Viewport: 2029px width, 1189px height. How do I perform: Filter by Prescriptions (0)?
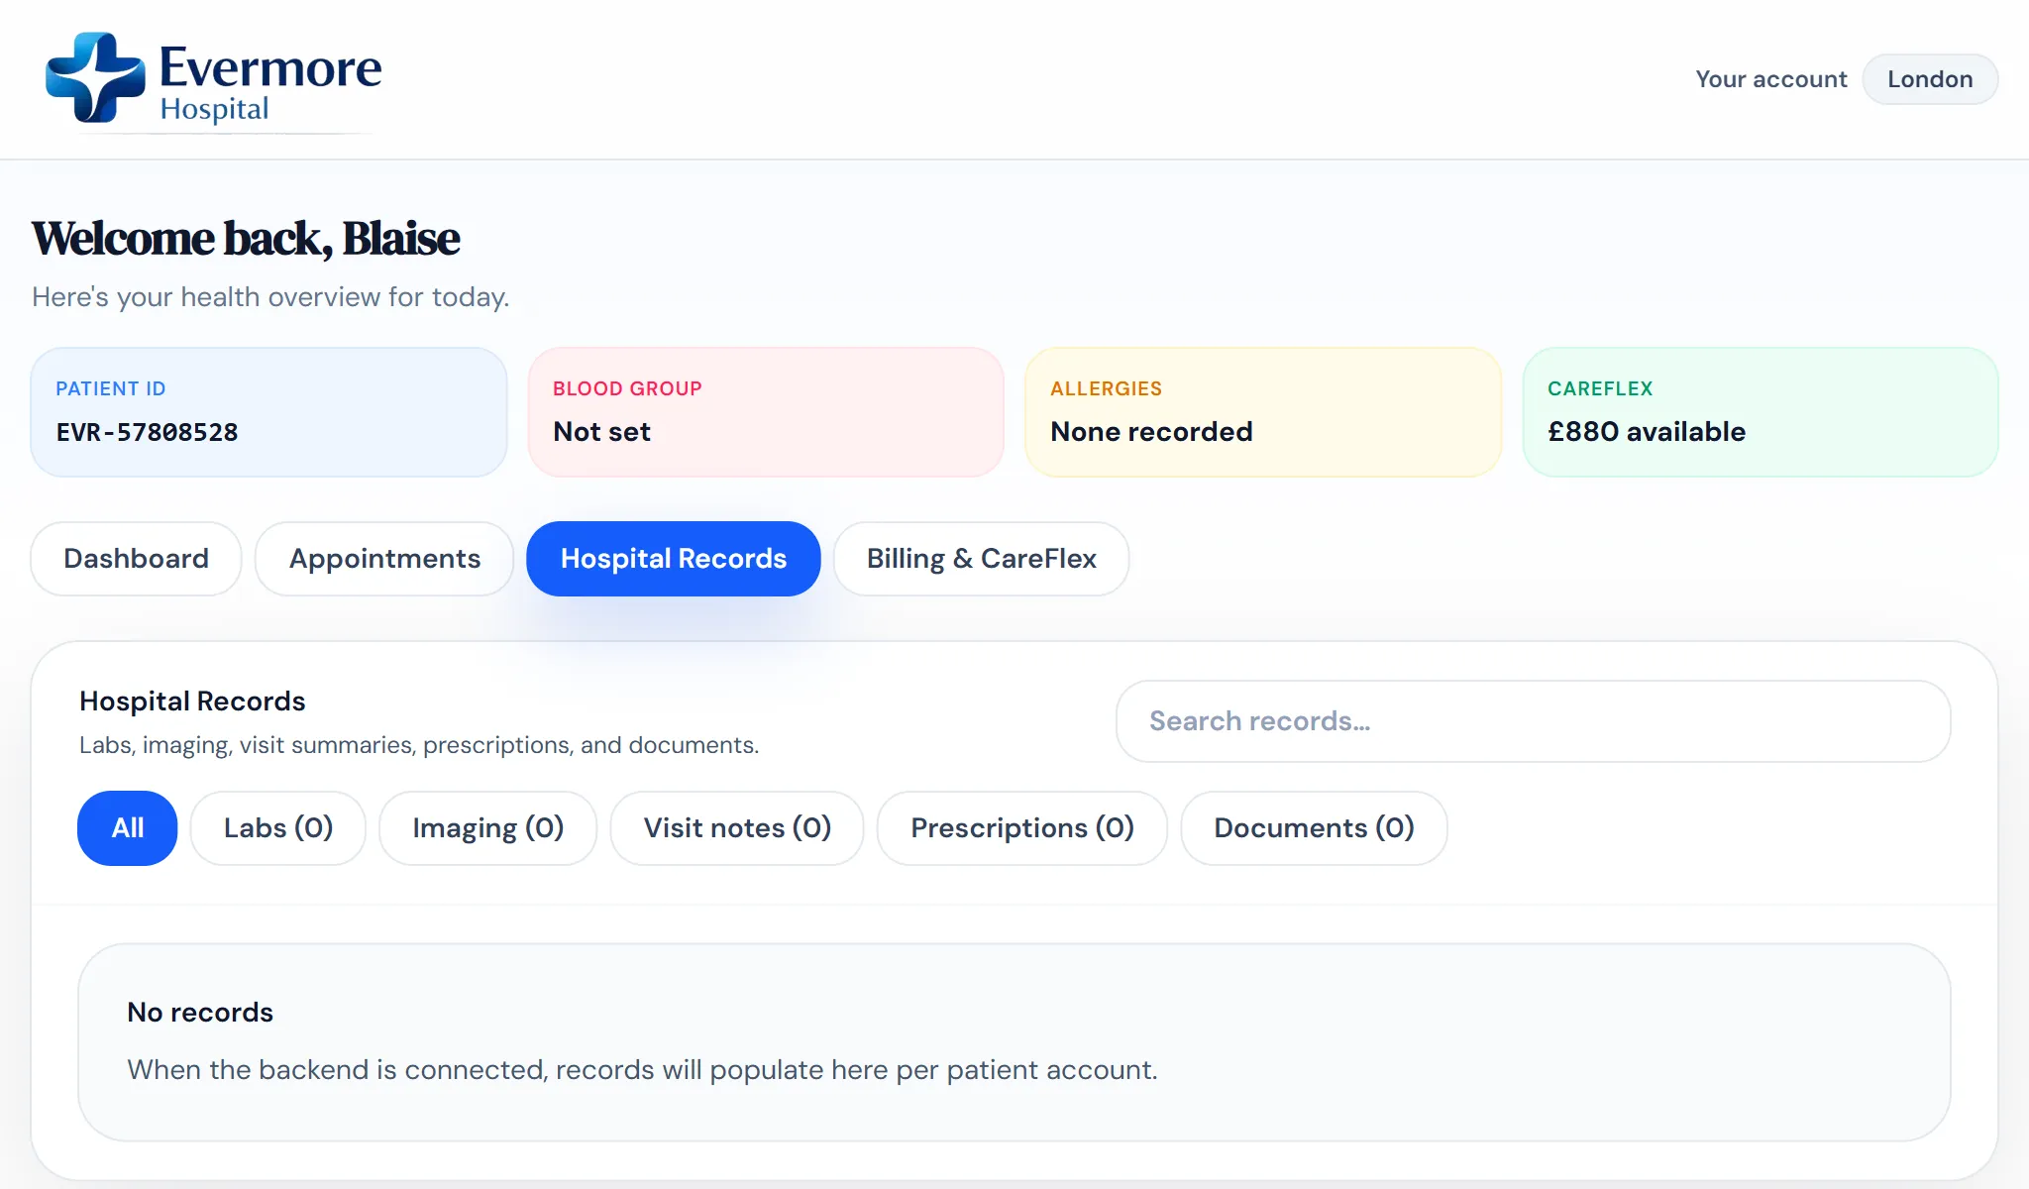pyautogui.click(x=1021, y=828)
